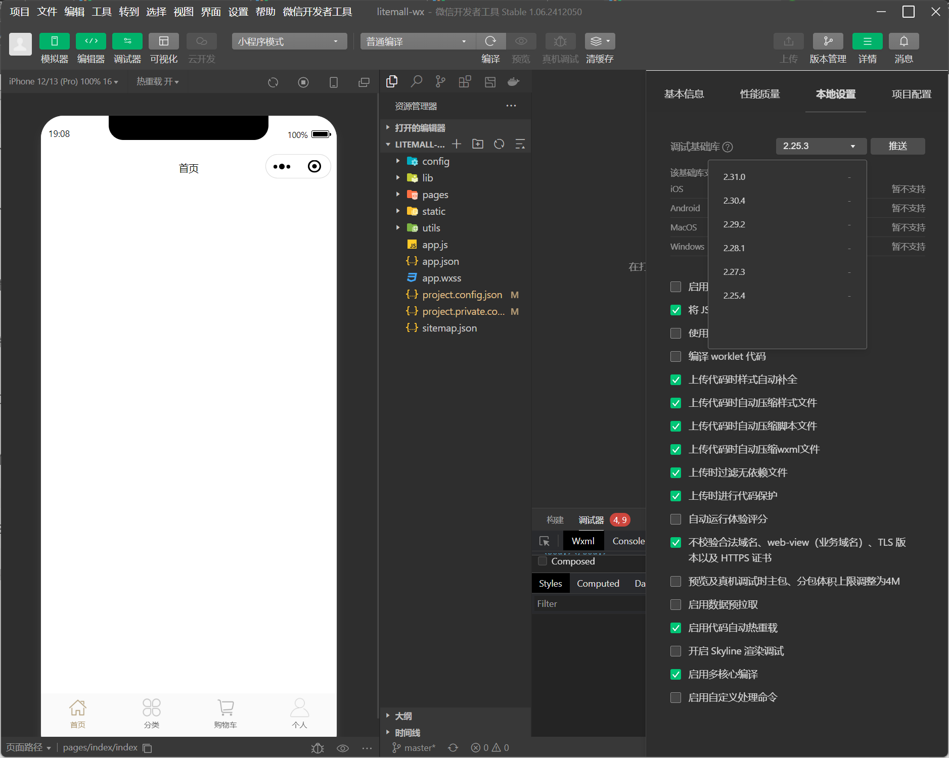Open the source control branch icon
This screenshot has height=758, width=949.
[440, 82]
